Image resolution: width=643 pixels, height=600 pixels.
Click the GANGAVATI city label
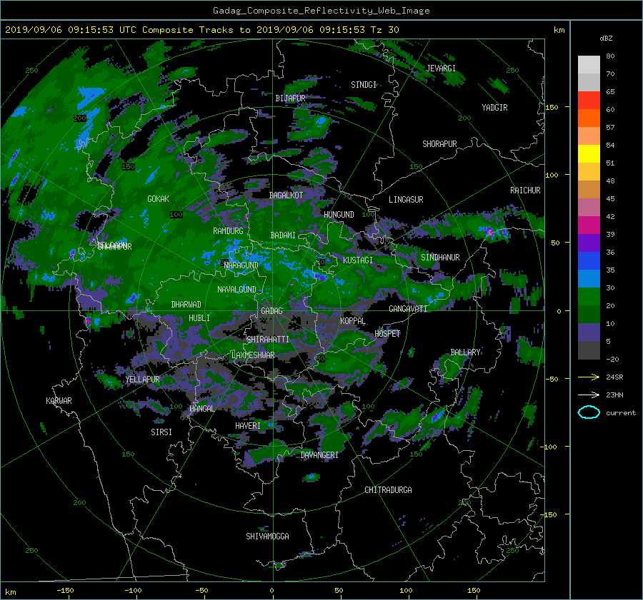tap(408, 309)
